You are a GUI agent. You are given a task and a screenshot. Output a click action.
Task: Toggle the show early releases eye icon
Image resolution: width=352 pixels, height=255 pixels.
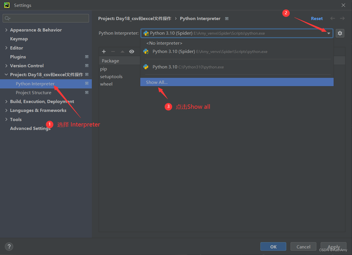click(132, 52)
